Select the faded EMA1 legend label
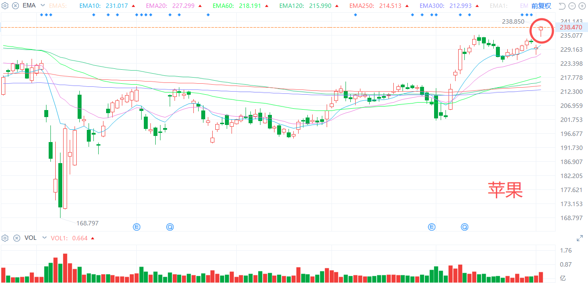This screenshot has height=285, width=588. tap(499, 6)
